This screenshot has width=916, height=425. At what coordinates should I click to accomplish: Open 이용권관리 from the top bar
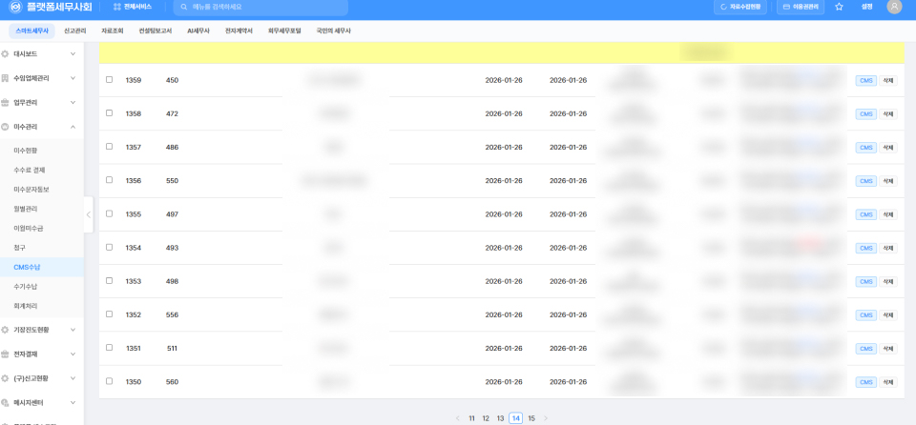coord(801,7)
